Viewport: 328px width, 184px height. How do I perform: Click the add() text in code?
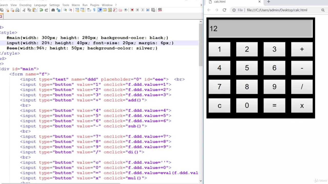point(135,100)
